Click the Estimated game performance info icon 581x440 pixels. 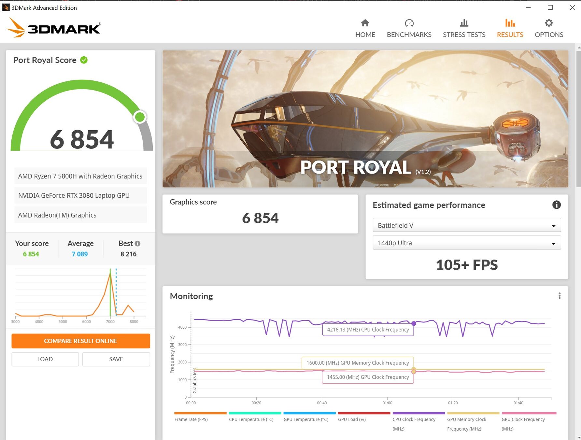[x=556, y=205]
